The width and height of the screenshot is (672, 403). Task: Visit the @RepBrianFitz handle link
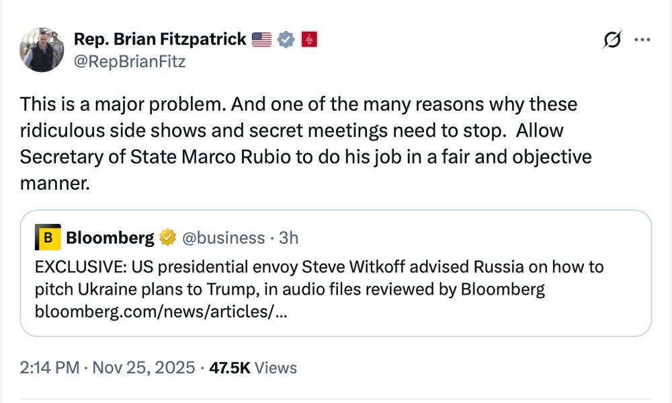tap(130, 62)
